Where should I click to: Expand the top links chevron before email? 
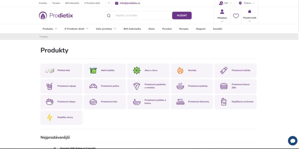pos(109,3)
